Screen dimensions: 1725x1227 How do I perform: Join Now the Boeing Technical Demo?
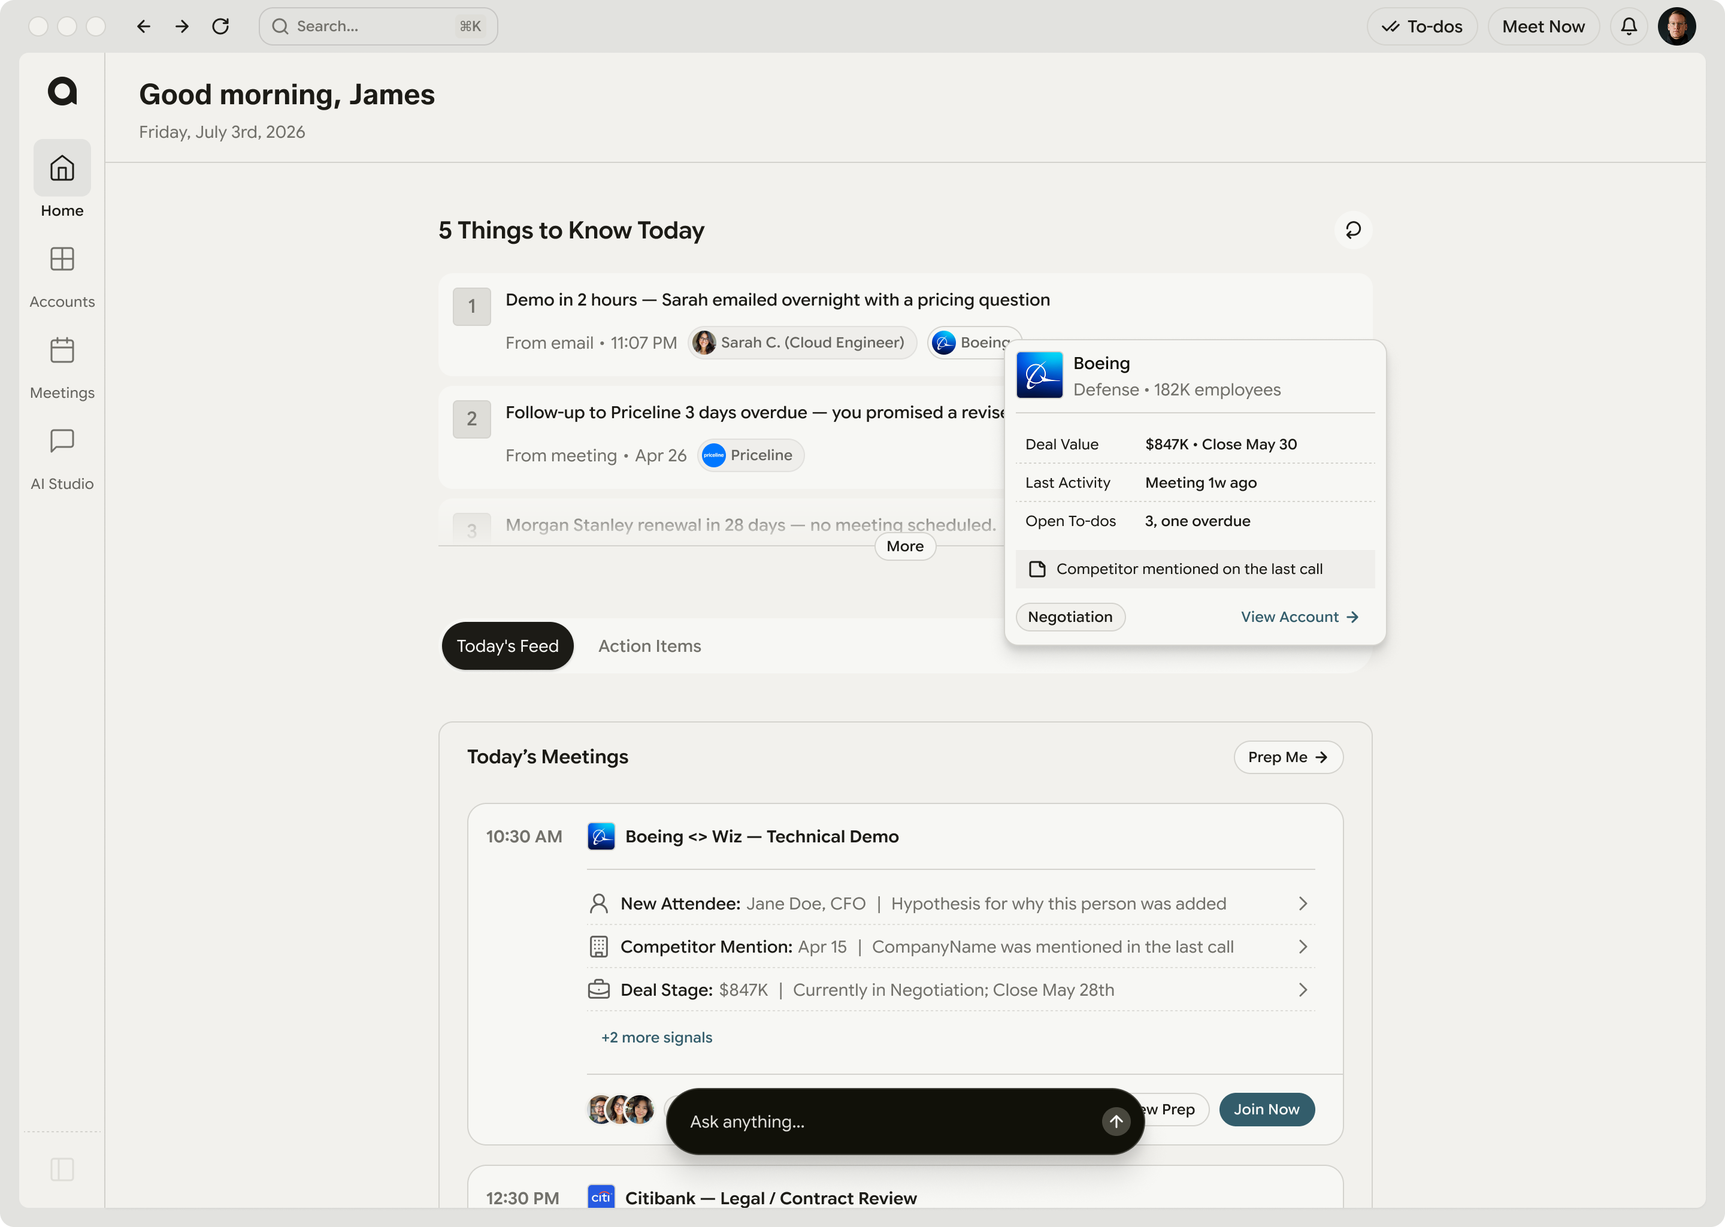(x=1267, y=1109)
